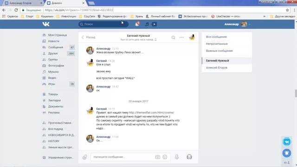
Task: Open Александр profile dropdown in header
Action: [x=237, y=24]
